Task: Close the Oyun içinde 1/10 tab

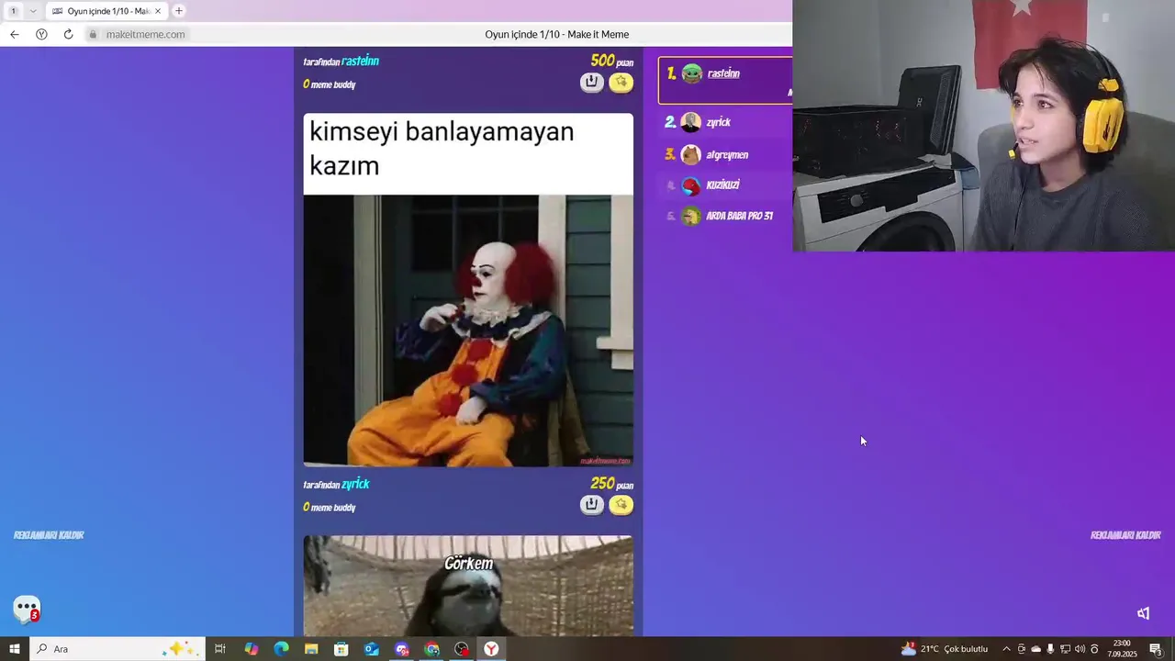Action: tap(158, 11)
